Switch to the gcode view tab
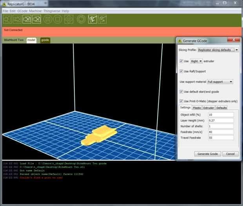This screenshot has height=206, width=243. pos(45,40)
